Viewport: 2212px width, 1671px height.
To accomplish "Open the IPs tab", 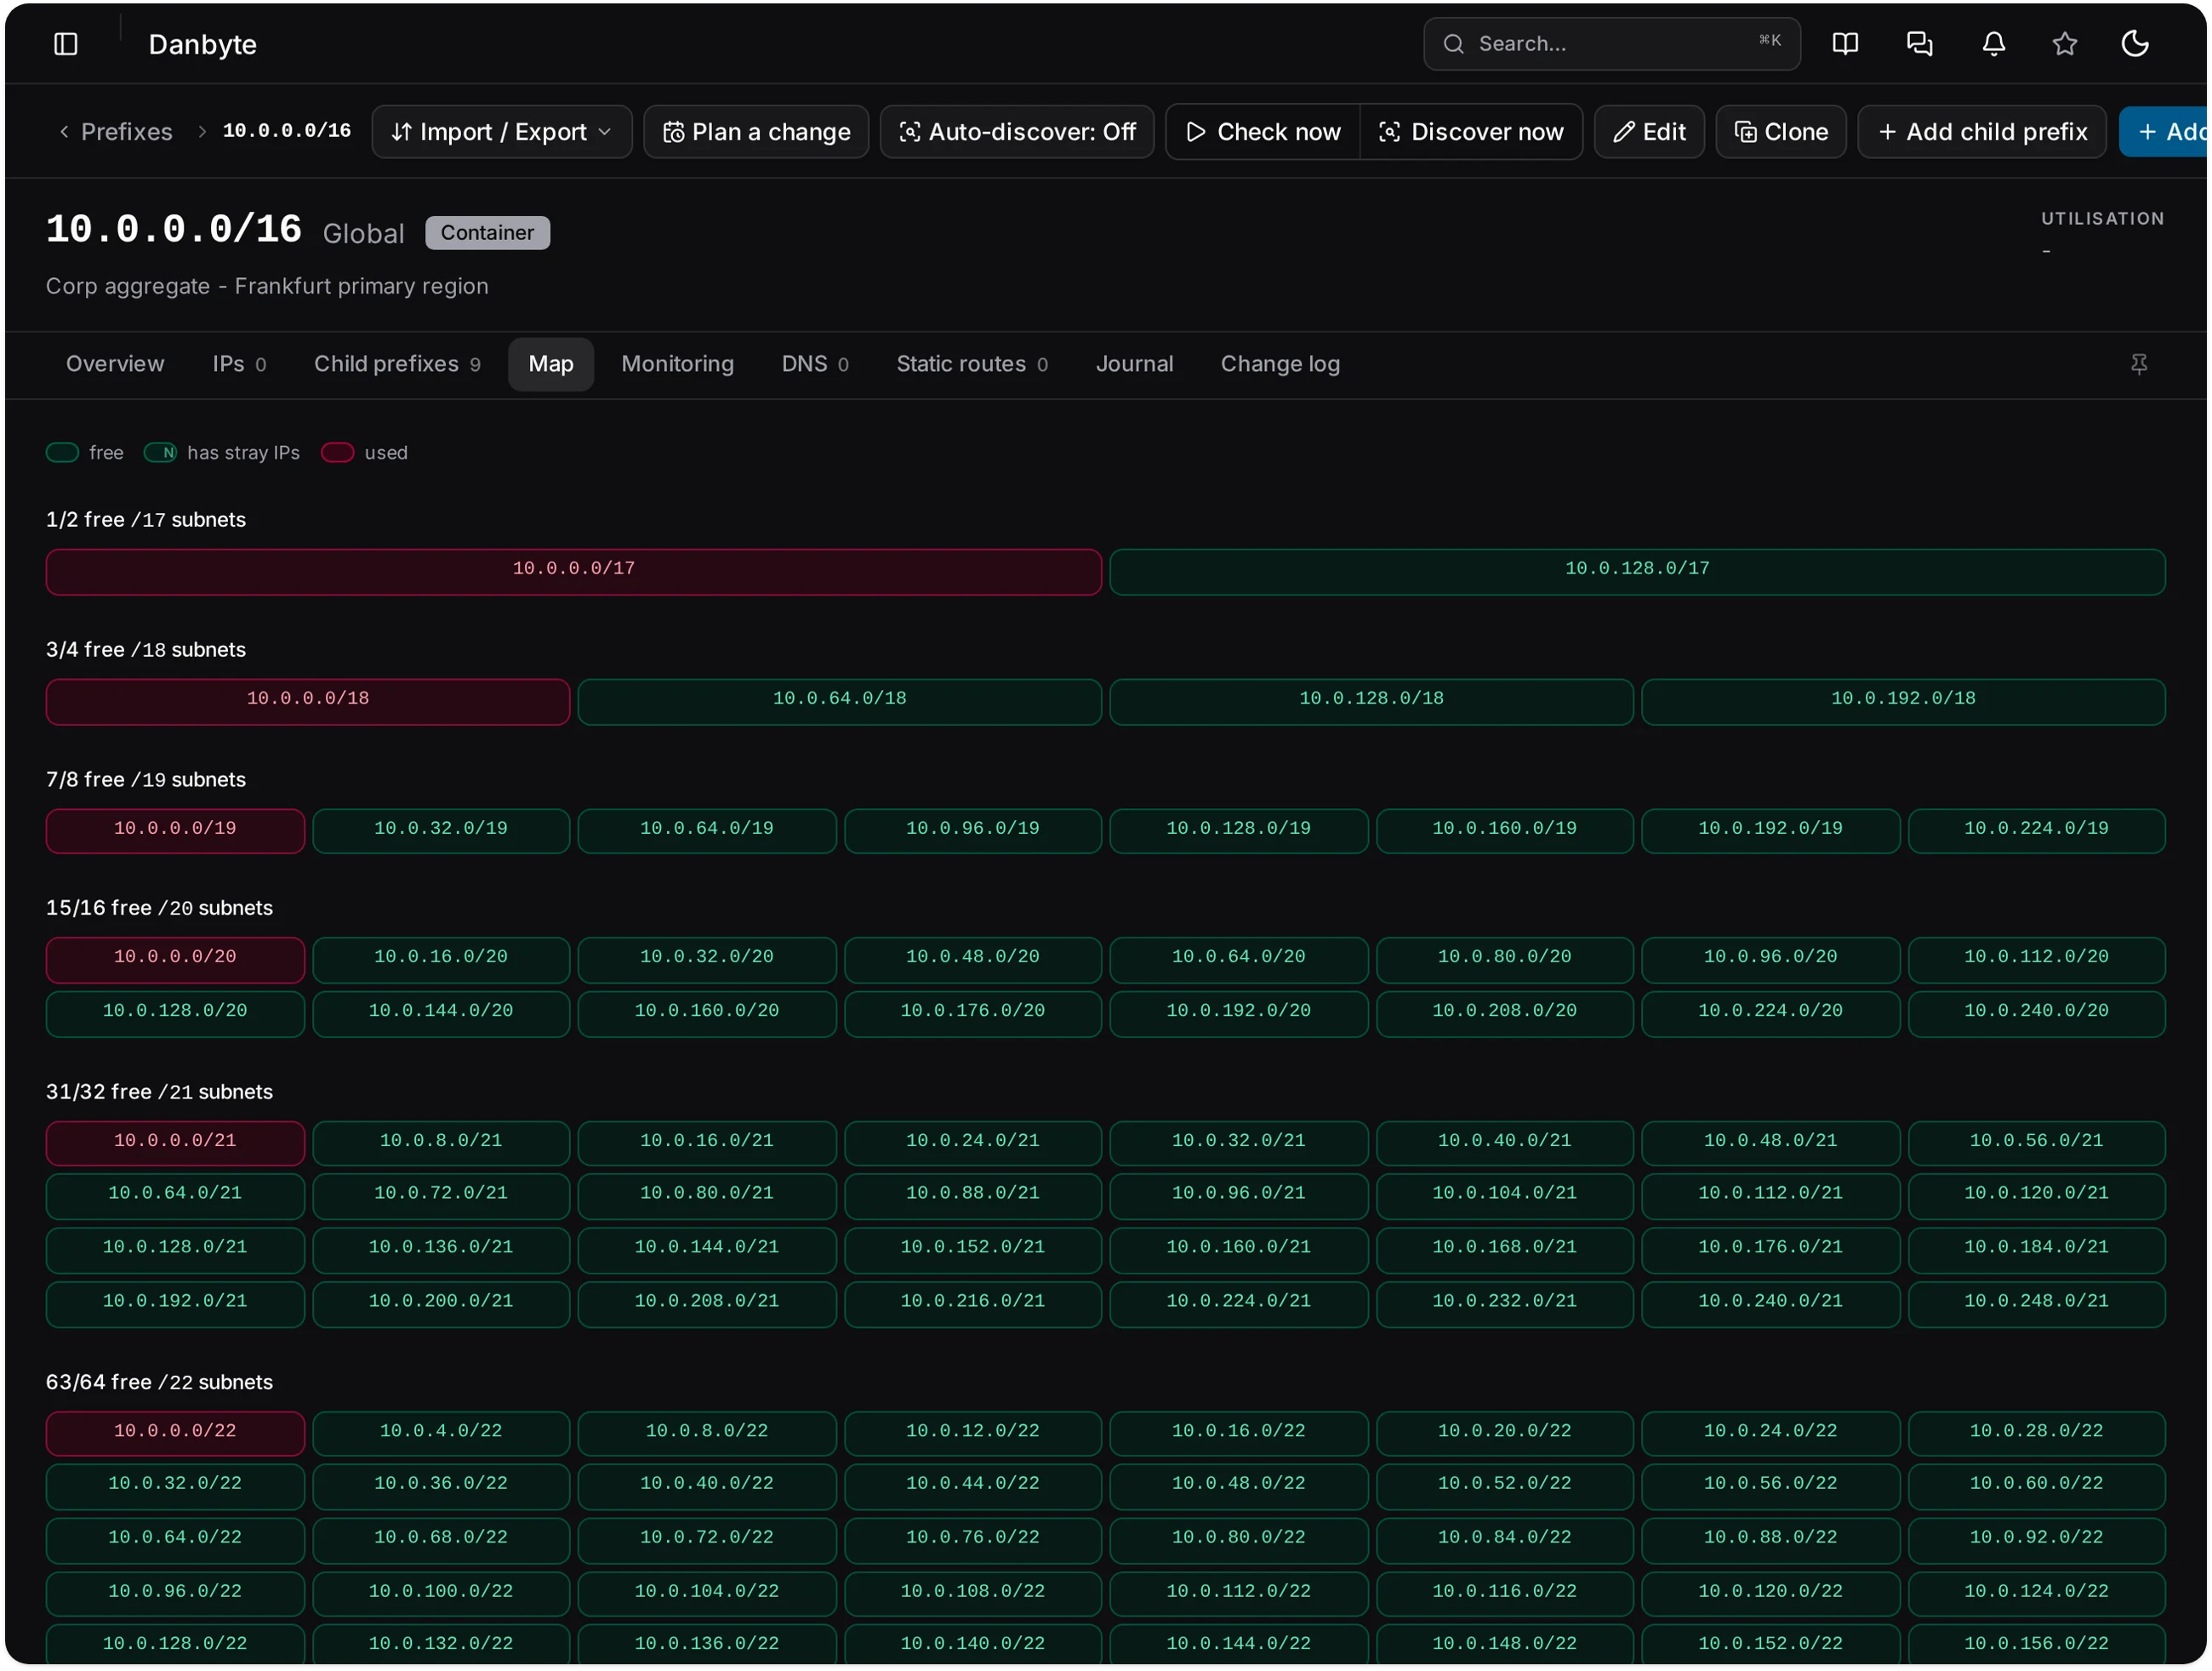I will click(x=239, y=364).
